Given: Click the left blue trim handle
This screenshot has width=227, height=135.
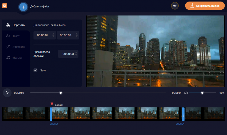Looking at the screenshot, I should coord(51,114).
